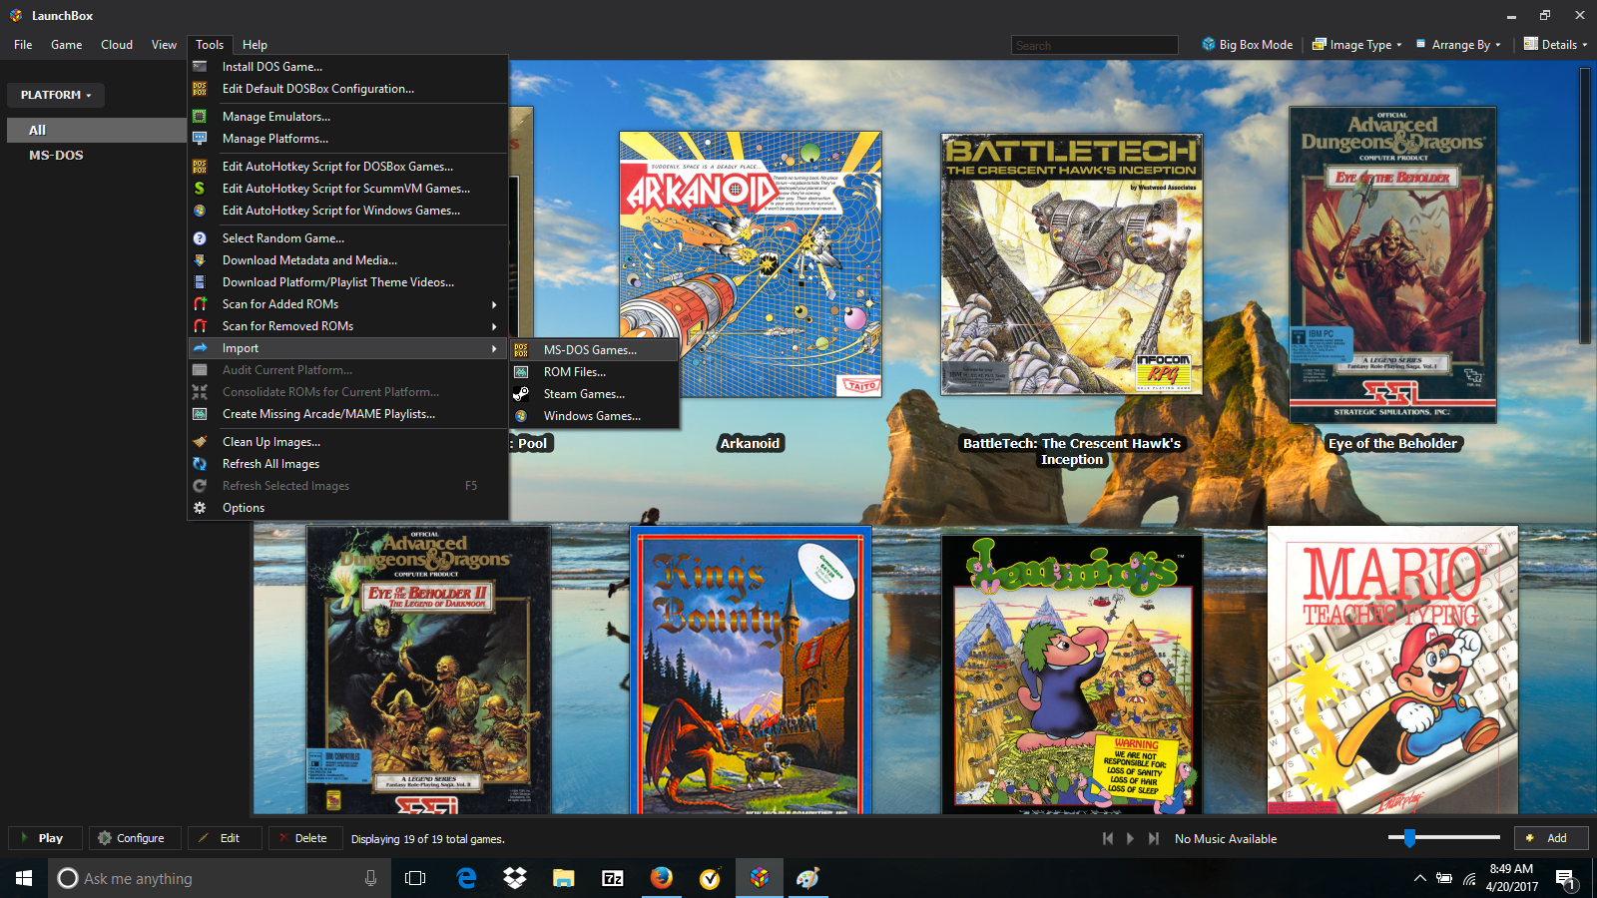Open Microsoft Edge from the taskbar
Image resolution: width=1597 pixels, height=898 pixels.
tap(466, 878)
